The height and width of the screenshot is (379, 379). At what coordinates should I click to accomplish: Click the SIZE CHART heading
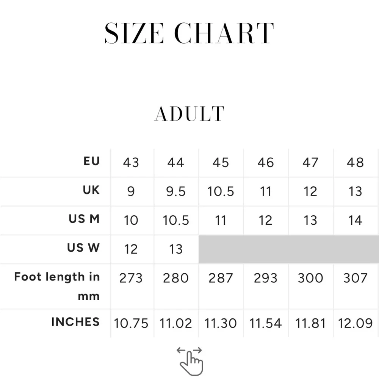coord(189,33)
